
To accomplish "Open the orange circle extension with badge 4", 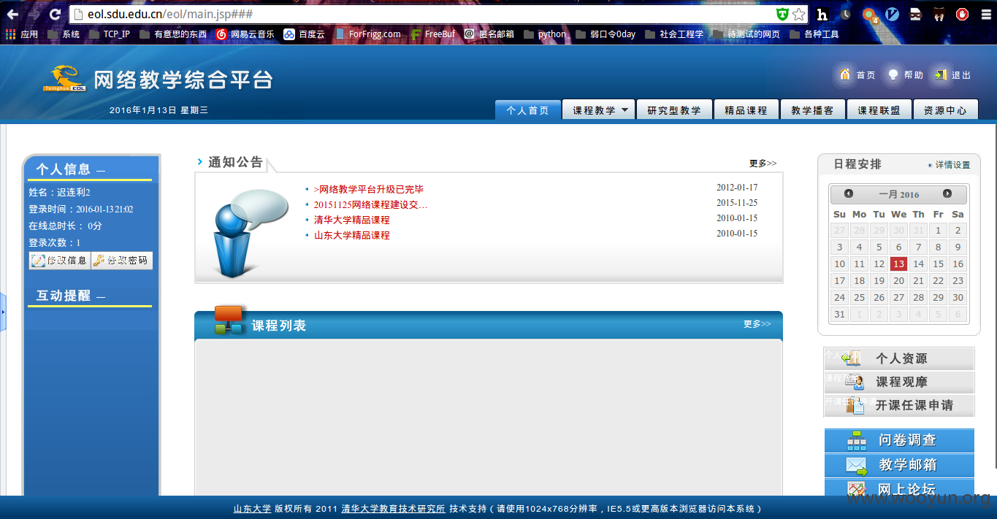I will point(869,14).
